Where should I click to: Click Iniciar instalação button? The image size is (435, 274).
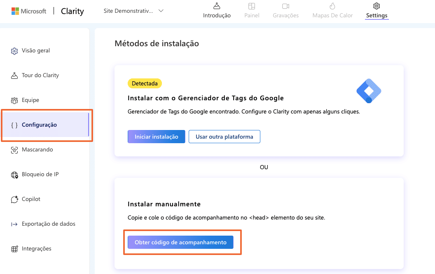156,137
